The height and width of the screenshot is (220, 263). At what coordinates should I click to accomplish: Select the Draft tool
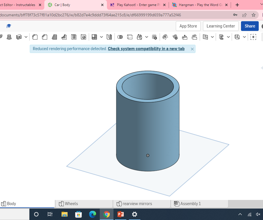click(54, 37)
